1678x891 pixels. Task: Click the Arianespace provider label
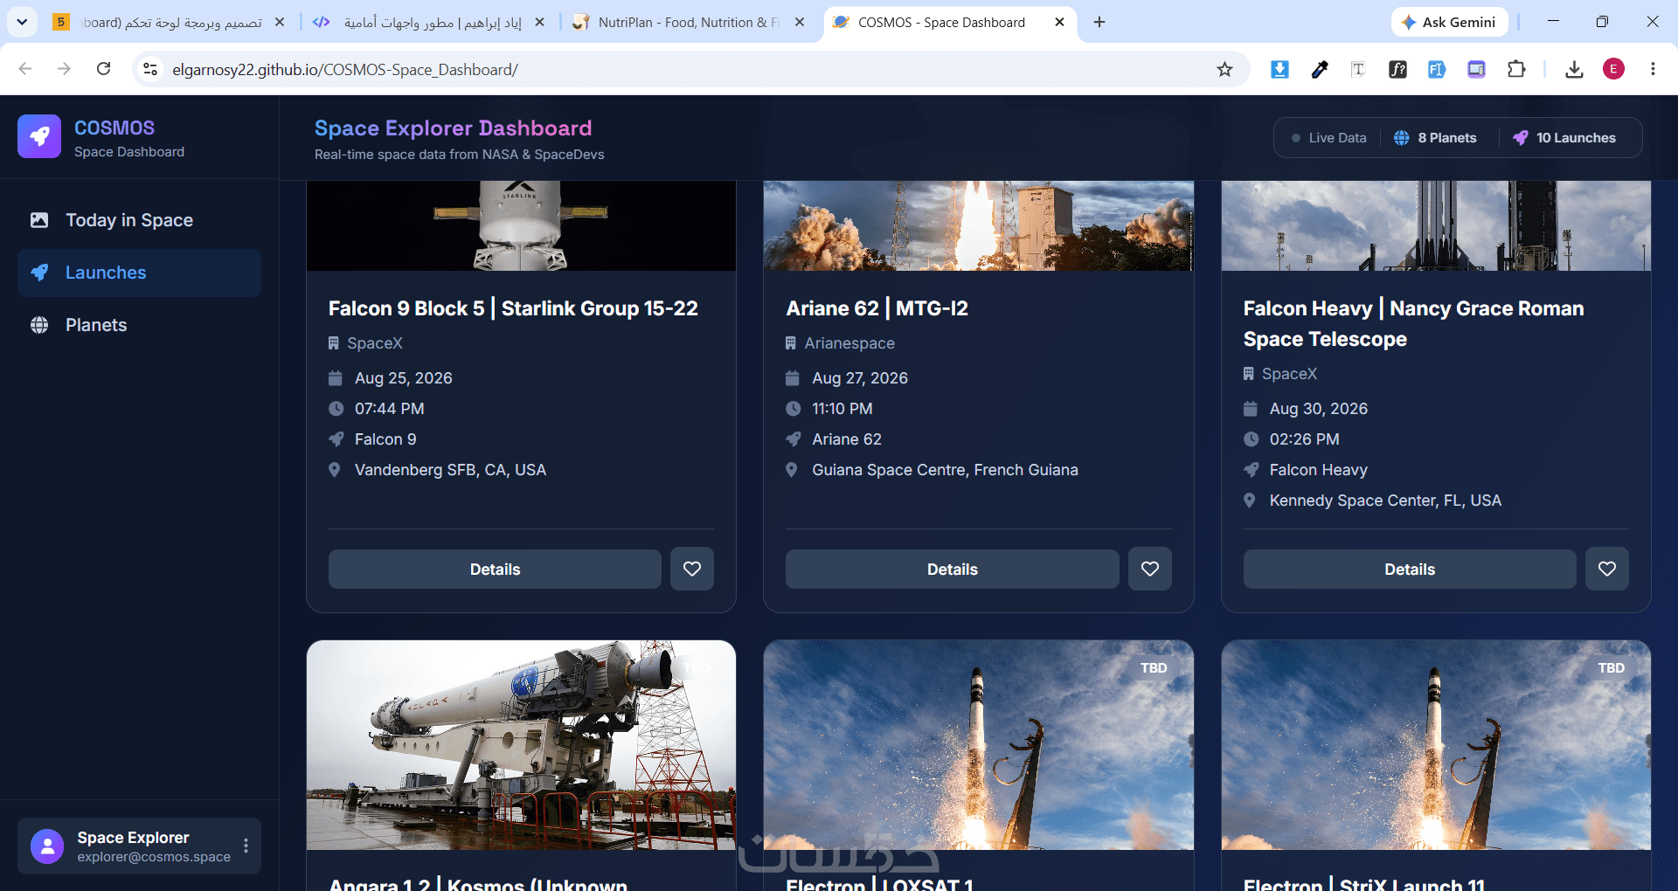[849, 343]
